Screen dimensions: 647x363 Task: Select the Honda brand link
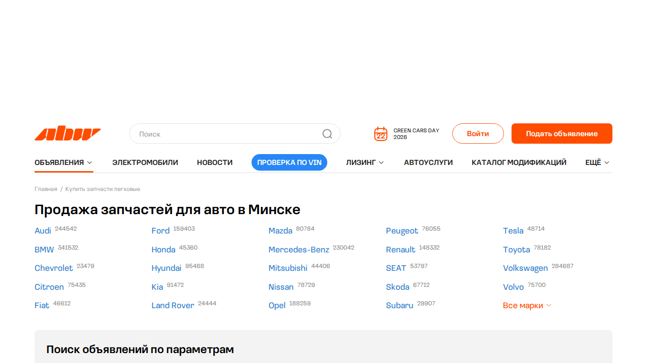163,250
